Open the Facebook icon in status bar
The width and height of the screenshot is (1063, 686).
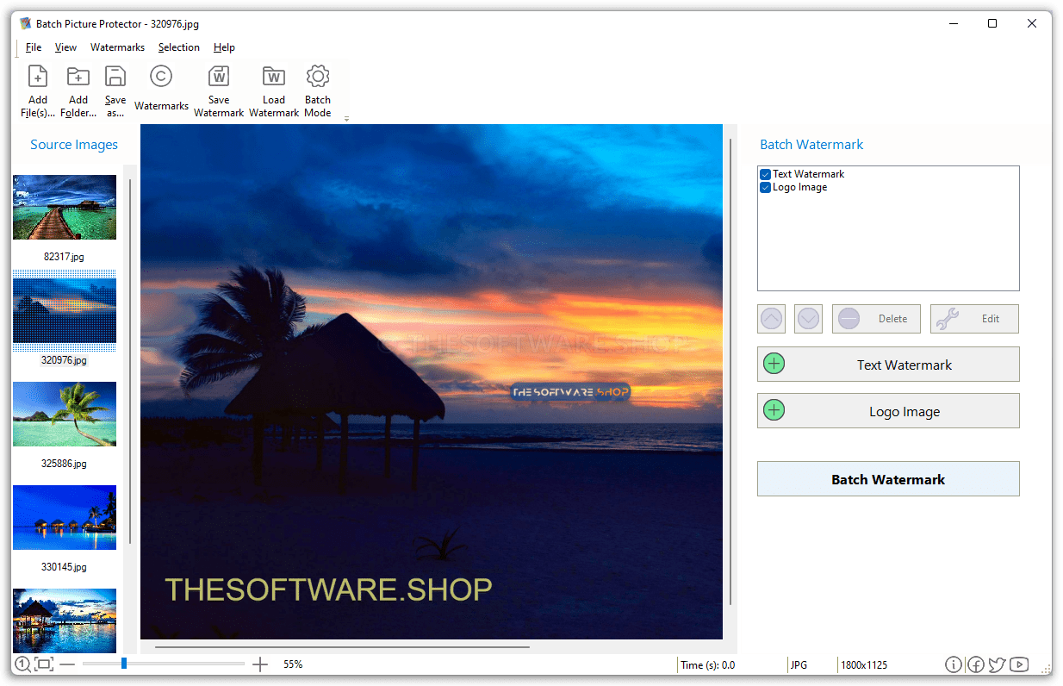(x=976, y=664)
